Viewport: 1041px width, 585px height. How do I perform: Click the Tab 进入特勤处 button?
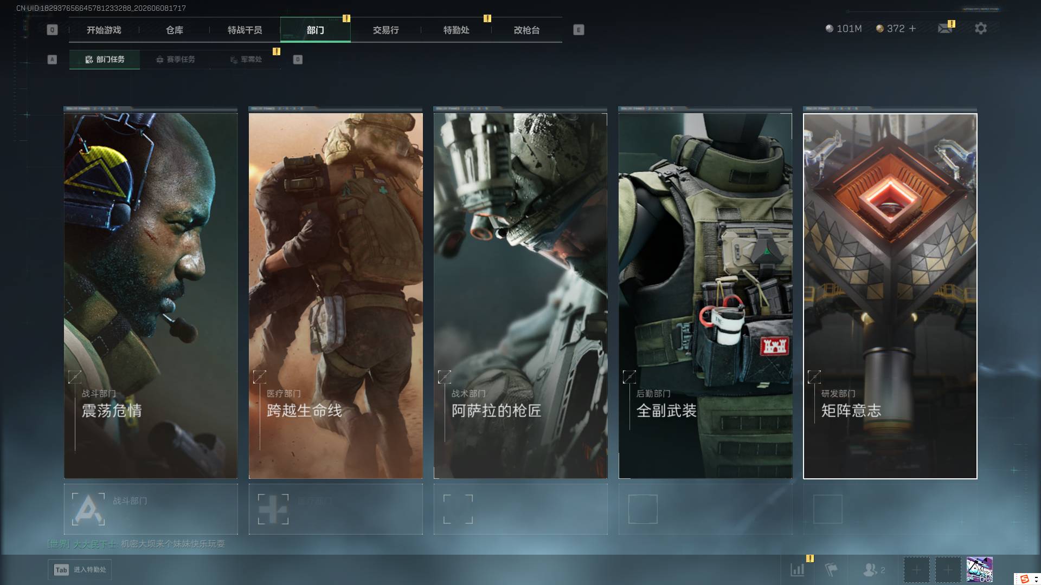tap(80, 570)
